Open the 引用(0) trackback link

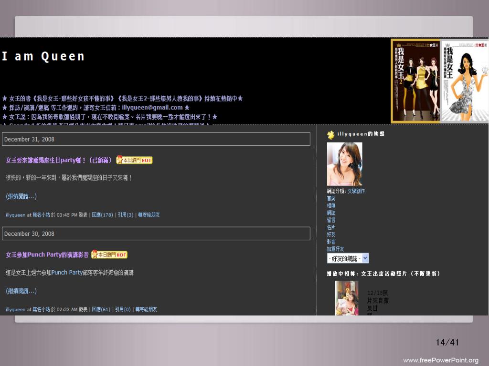(123, 309)
